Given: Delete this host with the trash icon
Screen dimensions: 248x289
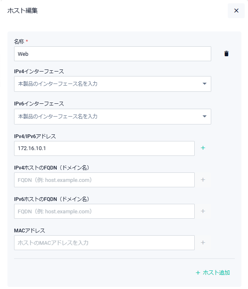Looking at the screenshot, I should 226,54.
